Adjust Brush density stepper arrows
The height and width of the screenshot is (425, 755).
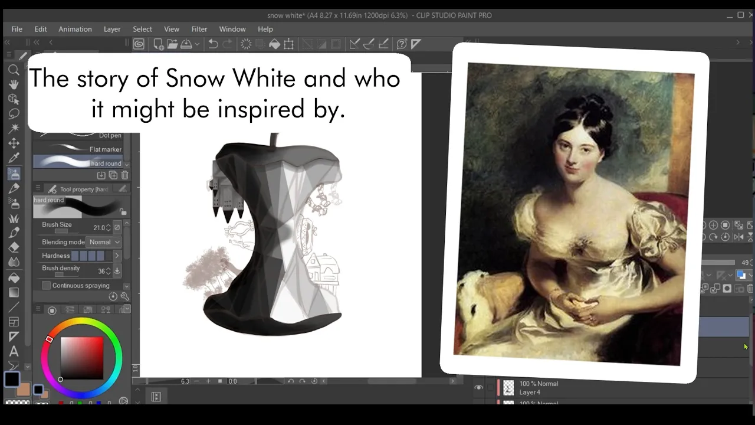tap(108, 271)
